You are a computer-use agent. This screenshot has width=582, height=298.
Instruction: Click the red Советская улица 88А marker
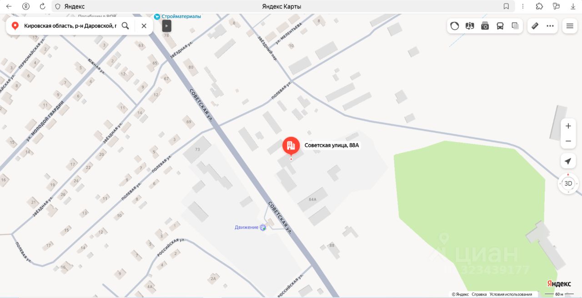tap(291, 146)
